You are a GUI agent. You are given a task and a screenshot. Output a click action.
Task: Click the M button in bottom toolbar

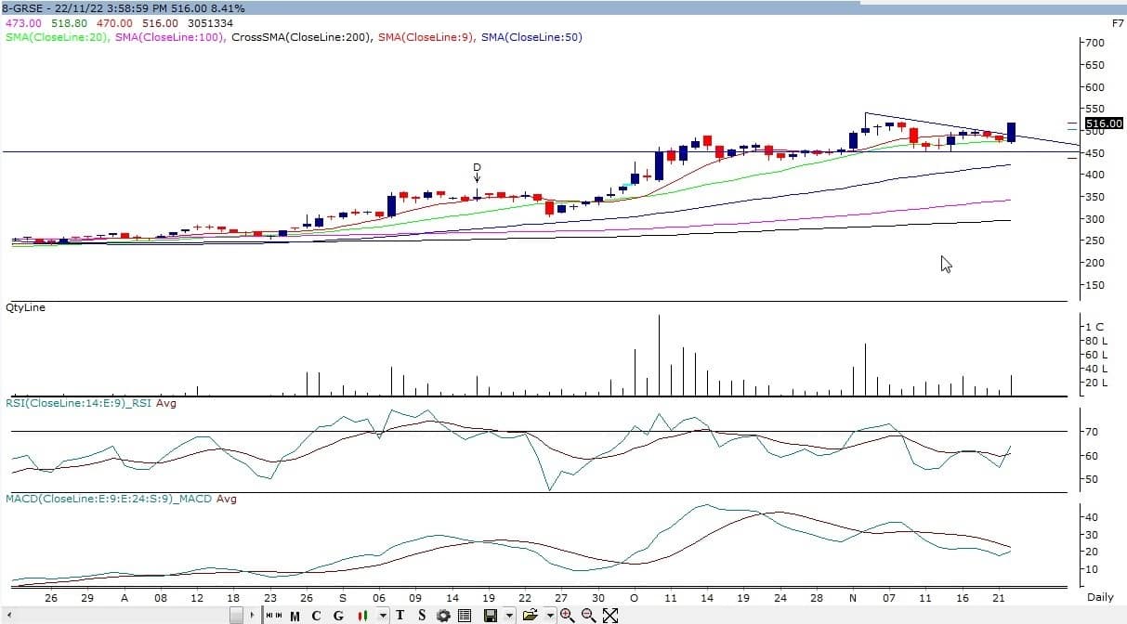(x=295, y=615)
